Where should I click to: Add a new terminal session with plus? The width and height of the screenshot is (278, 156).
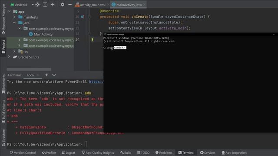(x=46, y=75)
